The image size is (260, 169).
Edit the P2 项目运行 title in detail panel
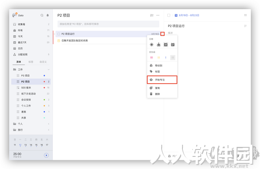(x=176, y=26)
